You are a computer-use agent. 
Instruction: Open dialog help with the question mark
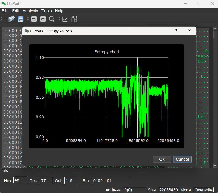[x=176, y=31]
